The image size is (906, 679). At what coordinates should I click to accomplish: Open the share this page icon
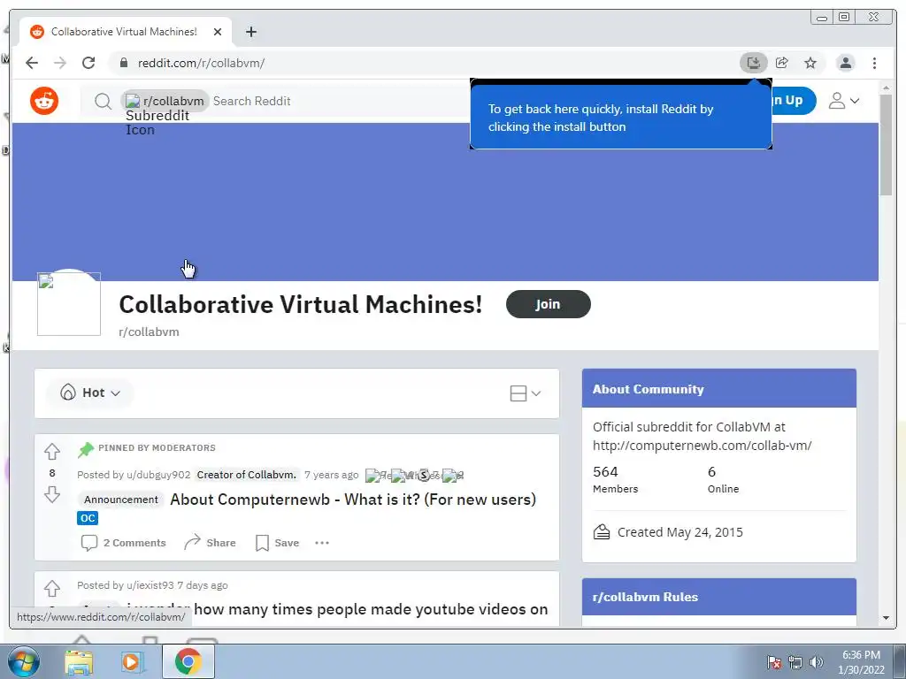point(782,63)
